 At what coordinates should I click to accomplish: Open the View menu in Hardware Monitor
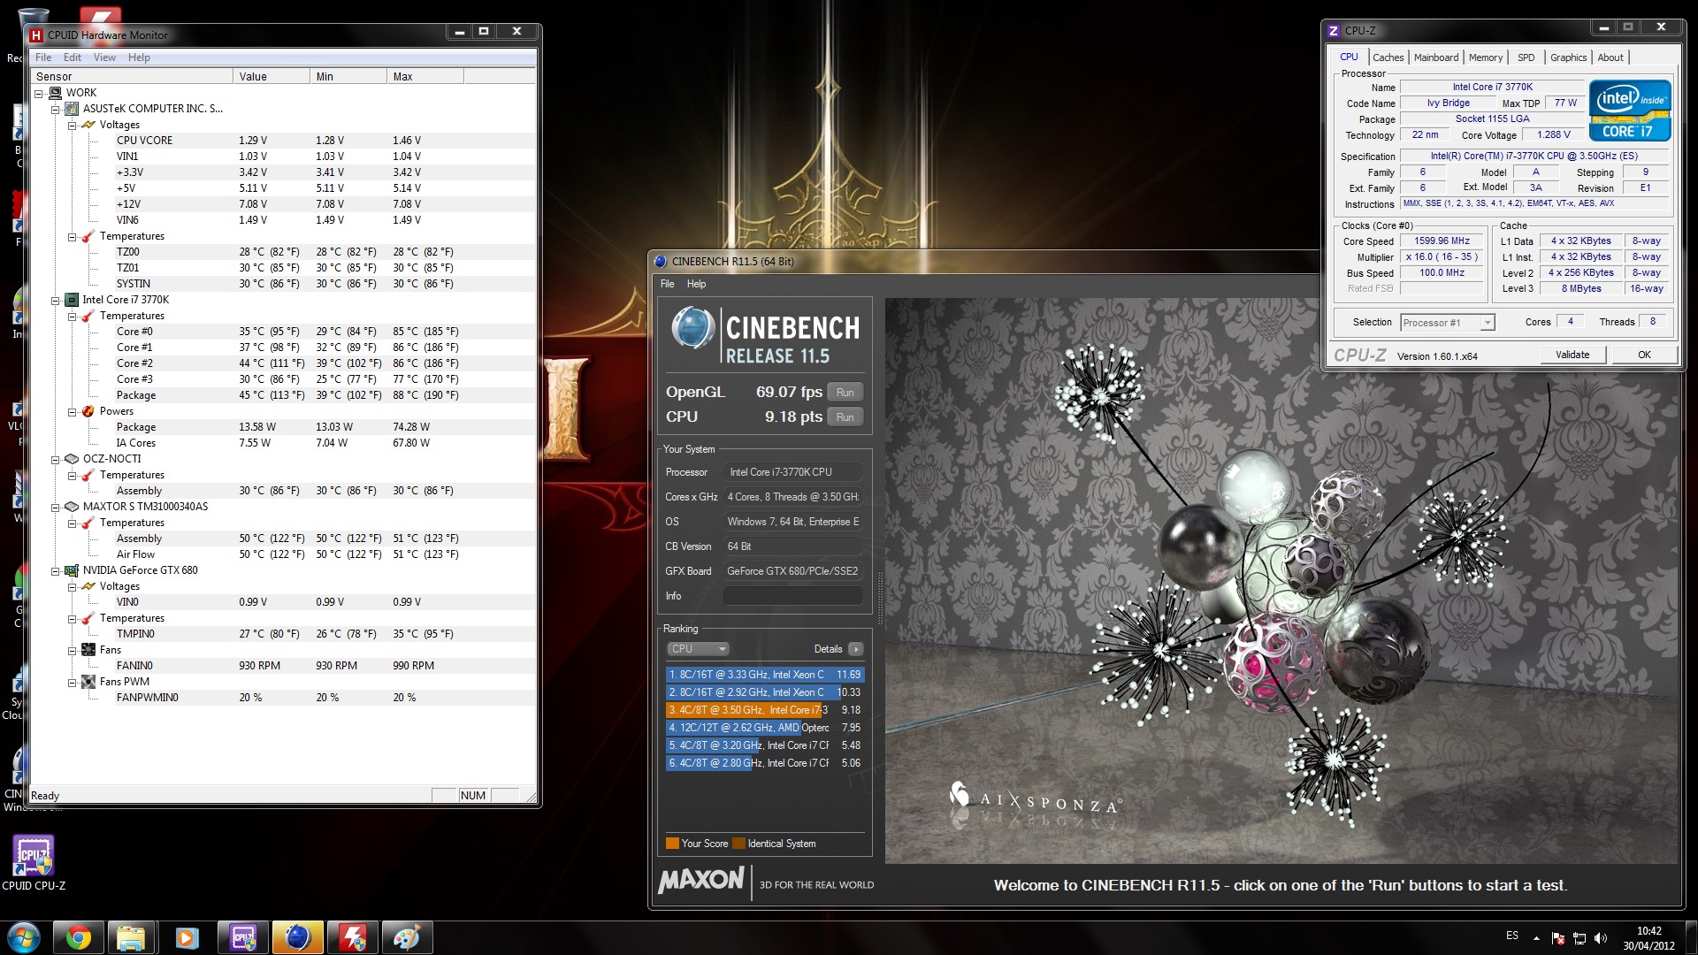click(104, 57)
